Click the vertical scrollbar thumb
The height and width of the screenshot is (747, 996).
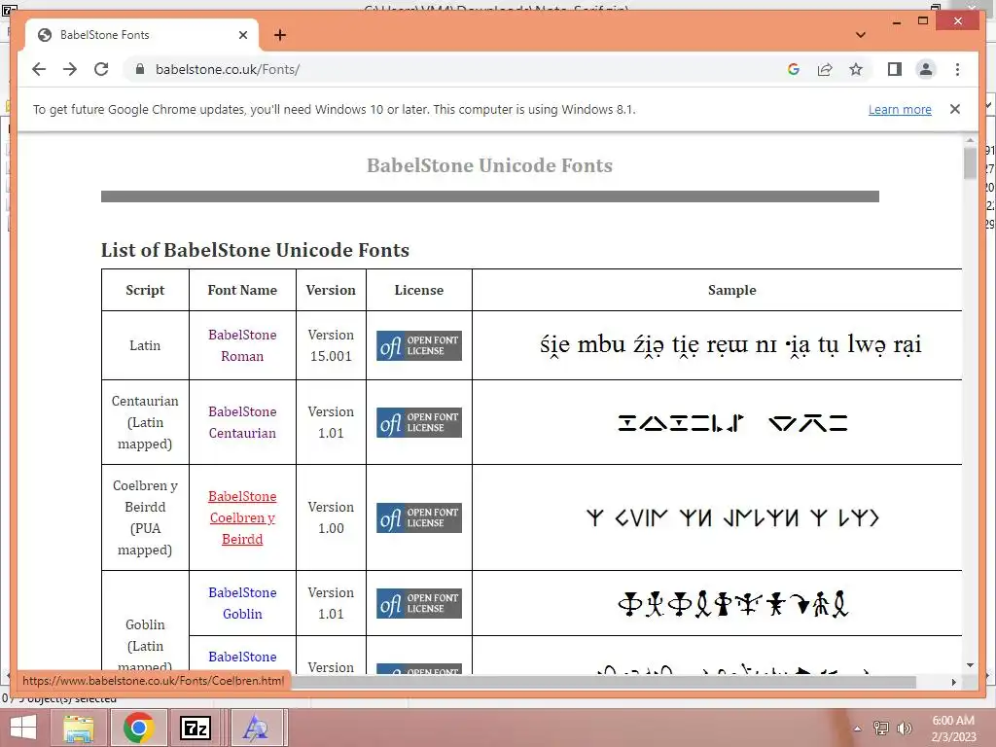click(x=970, y=162)
